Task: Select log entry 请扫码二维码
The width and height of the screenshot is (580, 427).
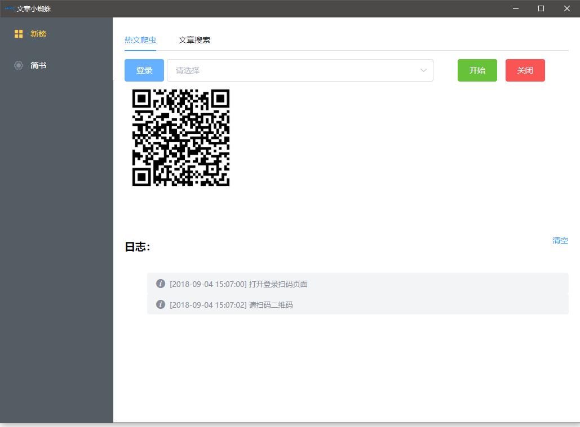Action: pyautogui.click(x=358, y=304)
